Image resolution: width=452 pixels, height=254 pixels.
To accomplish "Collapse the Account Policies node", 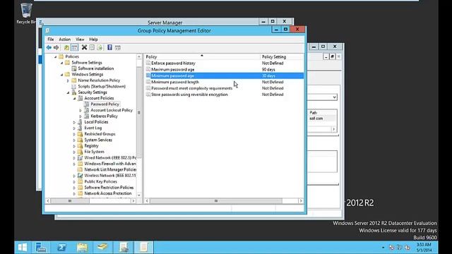I will coord(74,99).
